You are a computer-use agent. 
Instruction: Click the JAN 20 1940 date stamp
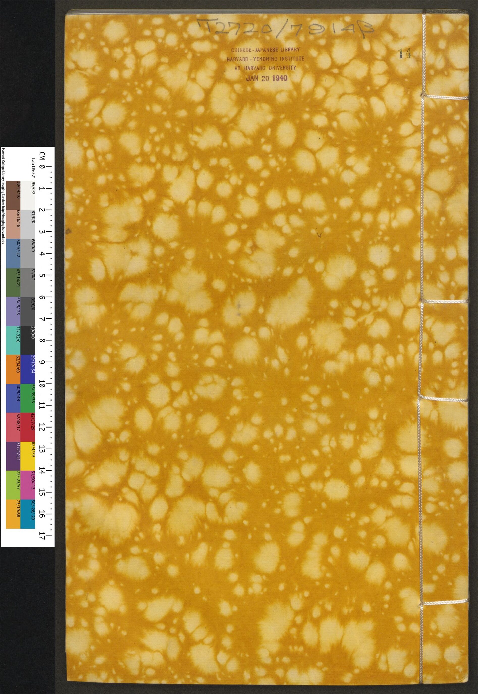pos(266,78)
